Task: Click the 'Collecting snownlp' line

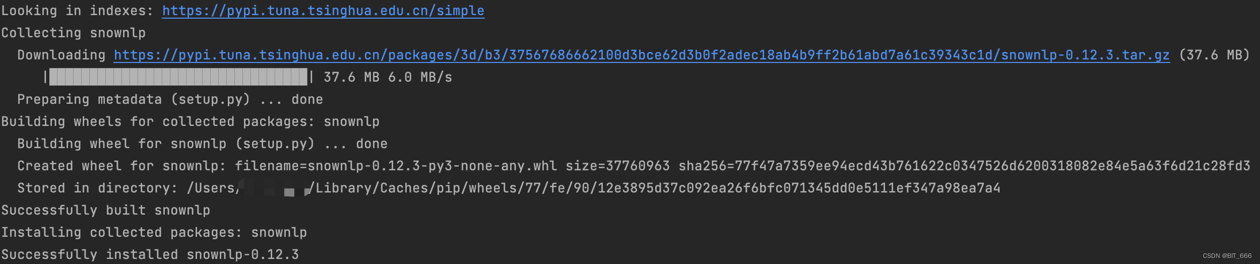Action: pyautogui.click(x=74, y=33)
